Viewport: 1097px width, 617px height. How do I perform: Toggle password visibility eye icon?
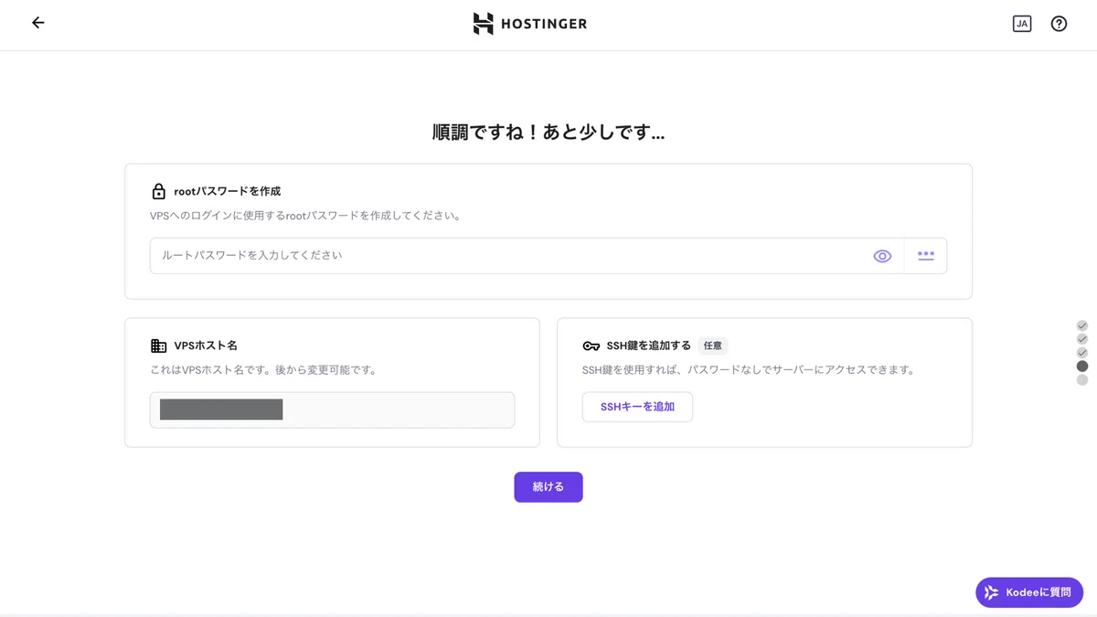(x=882, y=256)
